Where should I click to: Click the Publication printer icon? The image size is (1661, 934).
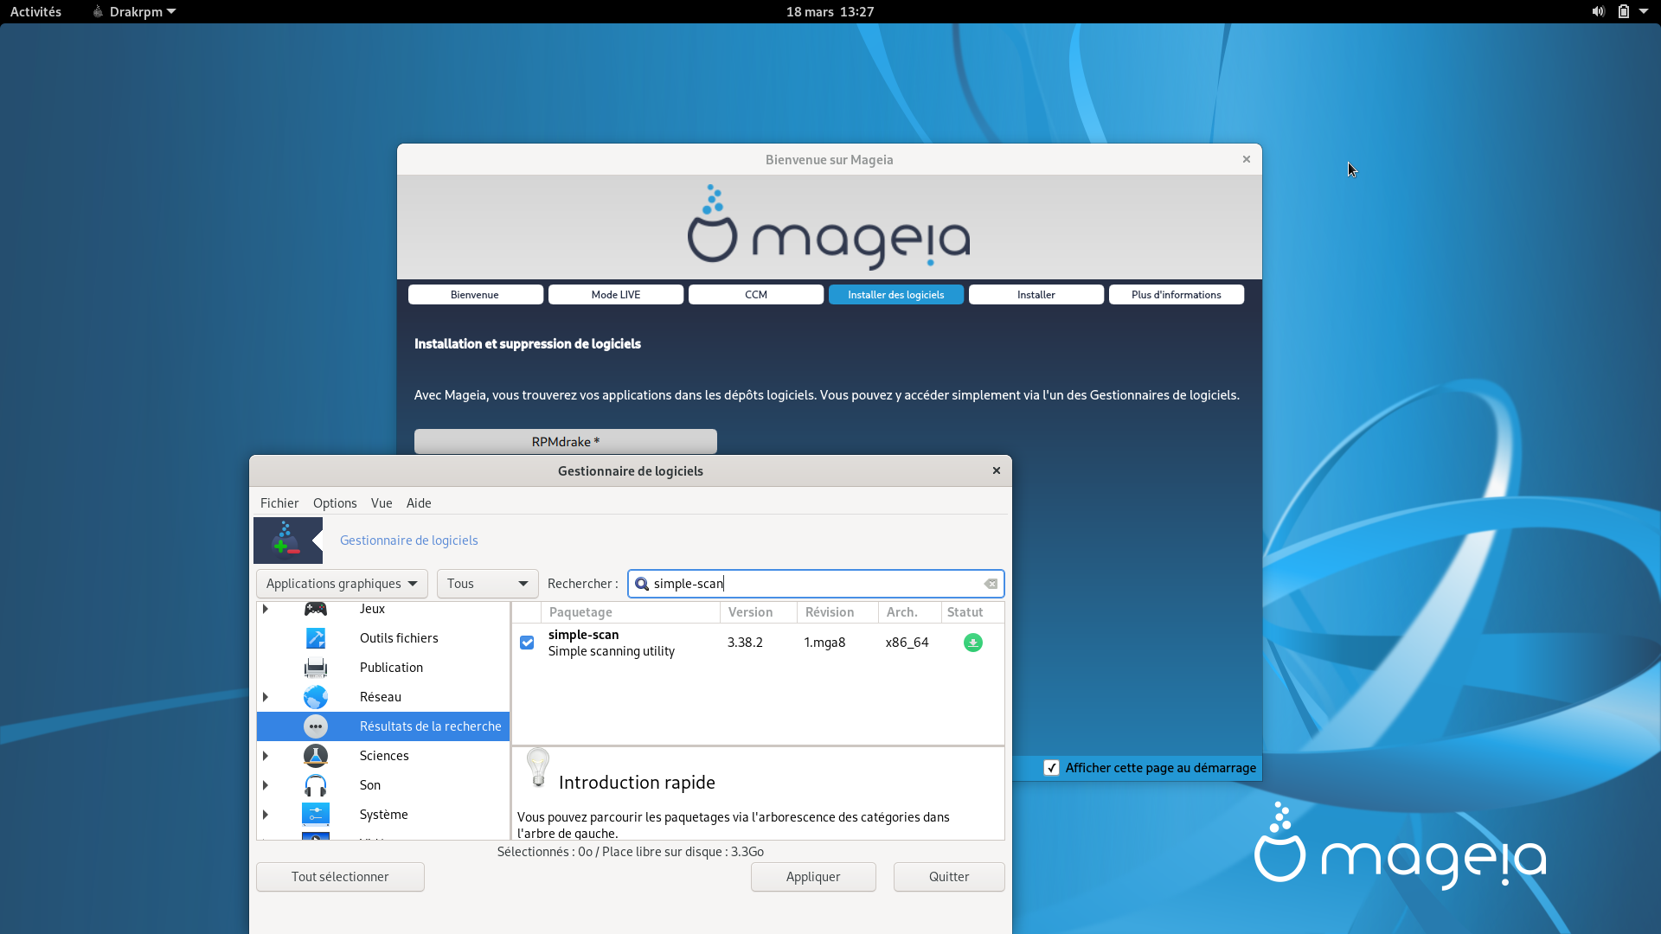click(315, 668)
